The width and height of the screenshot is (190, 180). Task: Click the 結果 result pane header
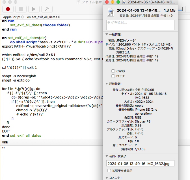pos(5,142)
